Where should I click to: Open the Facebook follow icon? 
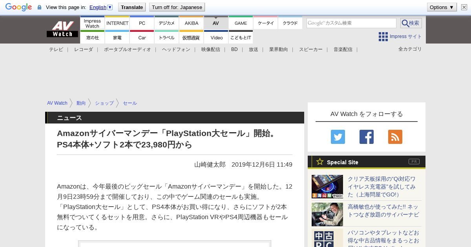point(367,137)
